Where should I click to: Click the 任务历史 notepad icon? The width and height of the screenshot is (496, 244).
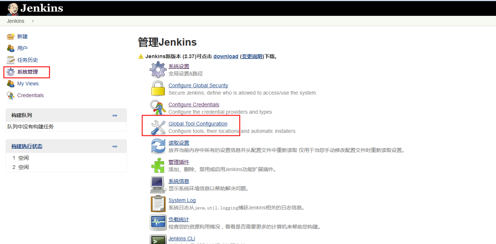click(11, 60)
